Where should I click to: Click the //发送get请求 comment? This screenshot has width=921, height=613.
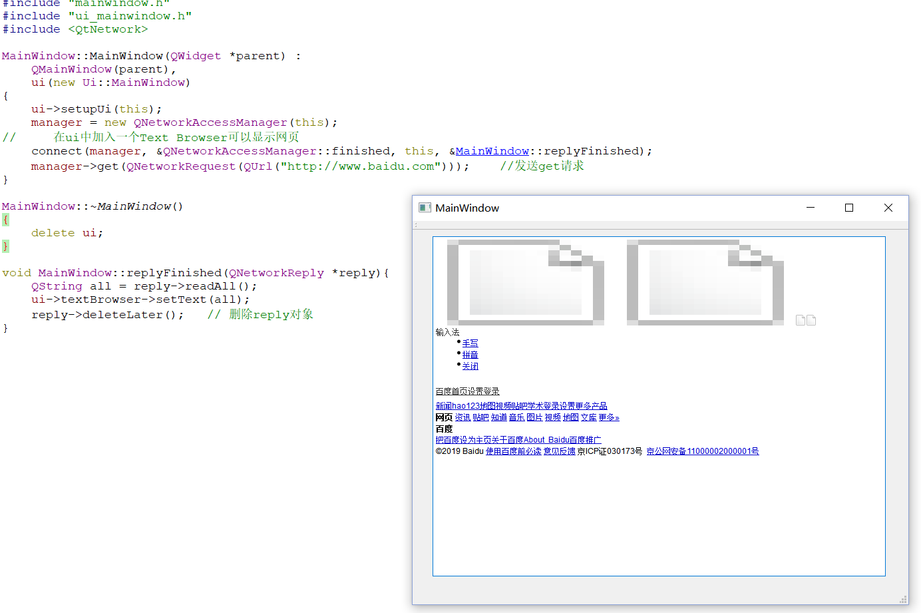pos(542,166)
